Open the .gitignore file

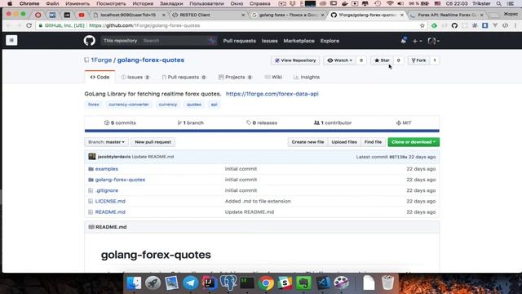point(107,190)
